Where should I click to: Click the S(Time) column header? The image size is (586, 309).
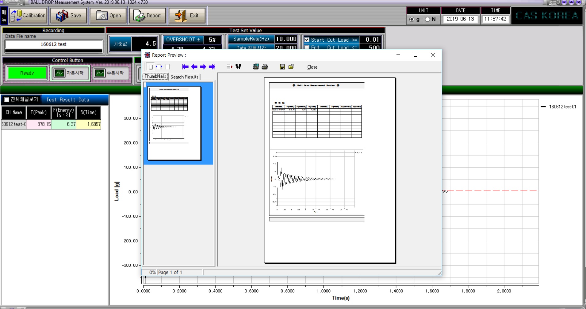click(89, 112)
